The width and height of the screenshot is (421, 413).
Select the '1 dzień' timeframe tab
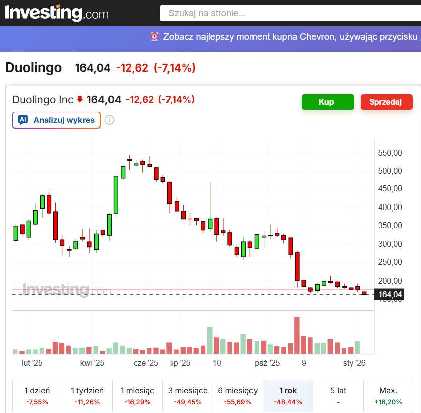click(37, 396)
